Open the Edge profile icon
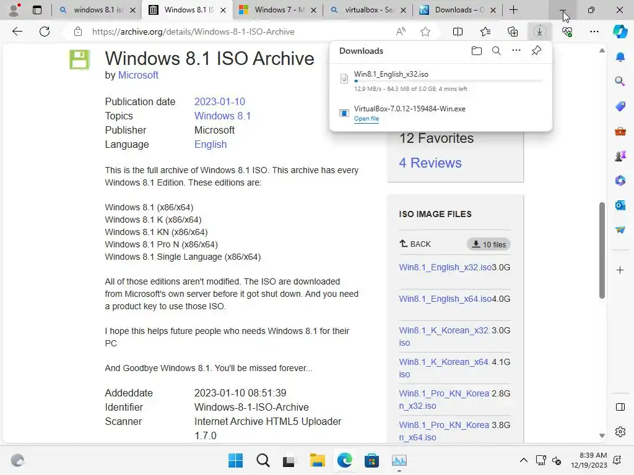634x475 pixels. coord(15,10)
